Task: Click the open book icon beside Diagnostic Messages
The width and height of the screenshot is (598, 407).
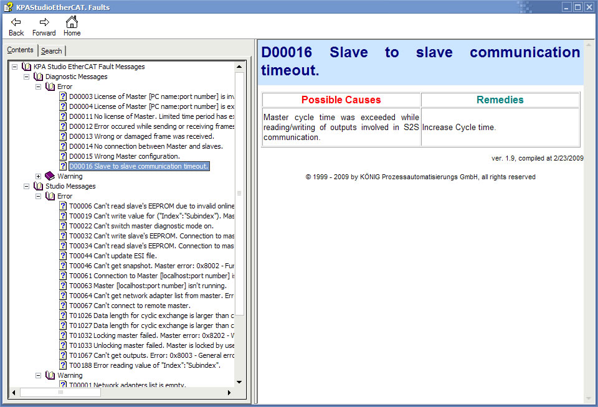Action: click(x=38, y=77)
